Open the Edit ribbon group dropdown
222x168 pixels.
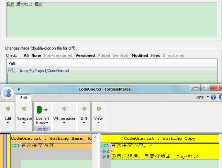click(x=8, y=116)
